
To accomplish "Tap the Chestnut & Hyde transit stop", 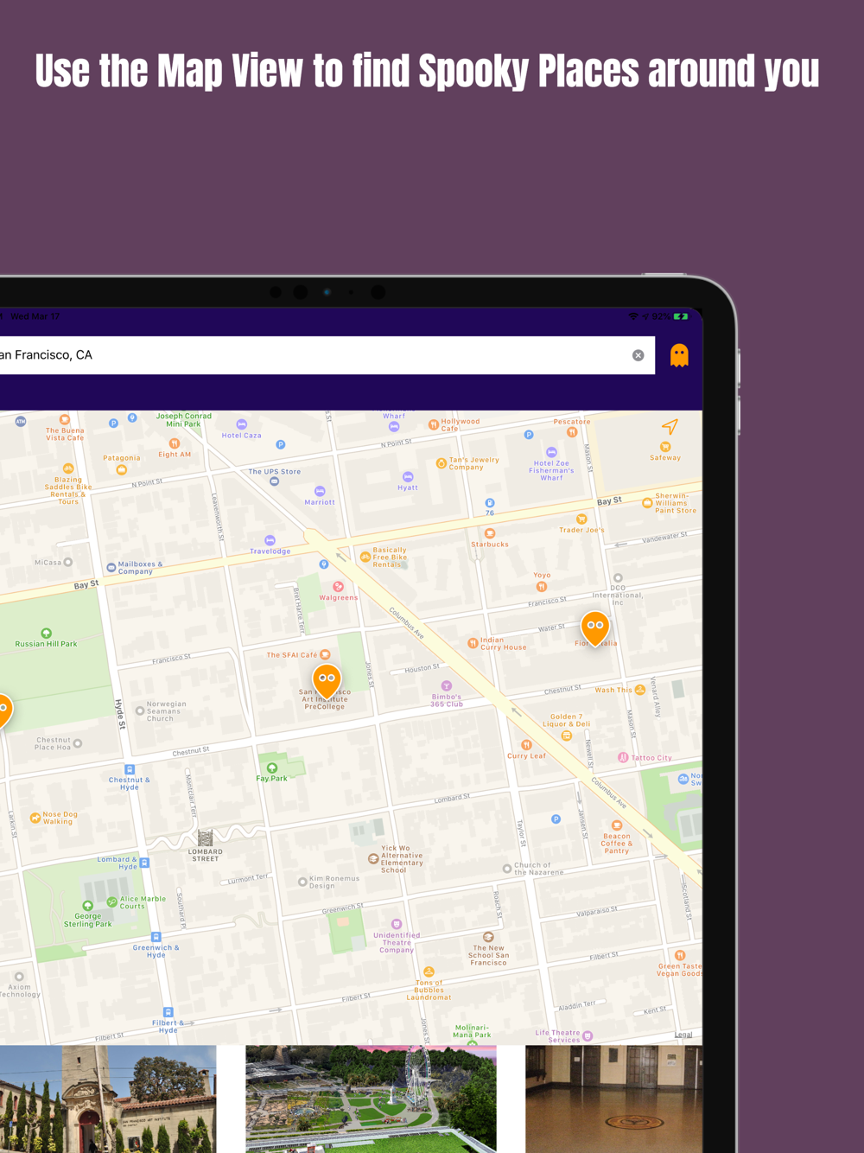I will click(x=130, y=769).
